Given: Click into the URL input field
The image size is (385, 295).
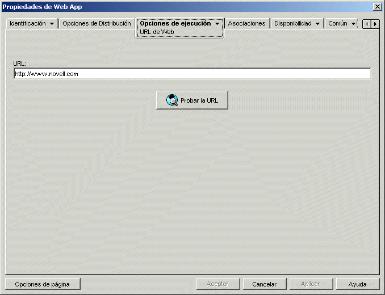Looking at the screenshot, I should 192,74.
